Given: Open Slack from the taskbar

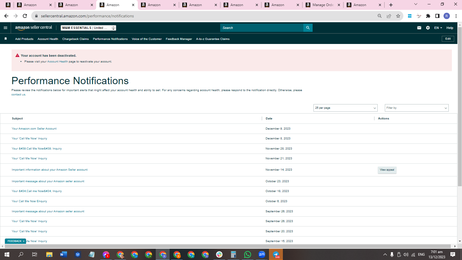Looking at the screenshot, I should [219, 255].
